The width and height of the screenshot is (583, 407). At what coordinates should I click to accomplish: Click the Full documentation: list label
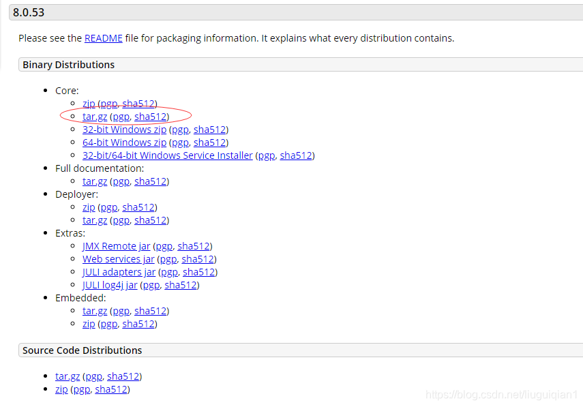[x=100, y=168]
